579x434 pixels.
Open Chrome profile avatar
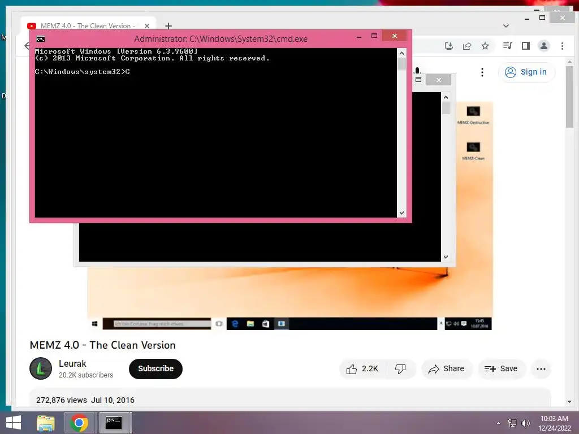tap(543, 46)
